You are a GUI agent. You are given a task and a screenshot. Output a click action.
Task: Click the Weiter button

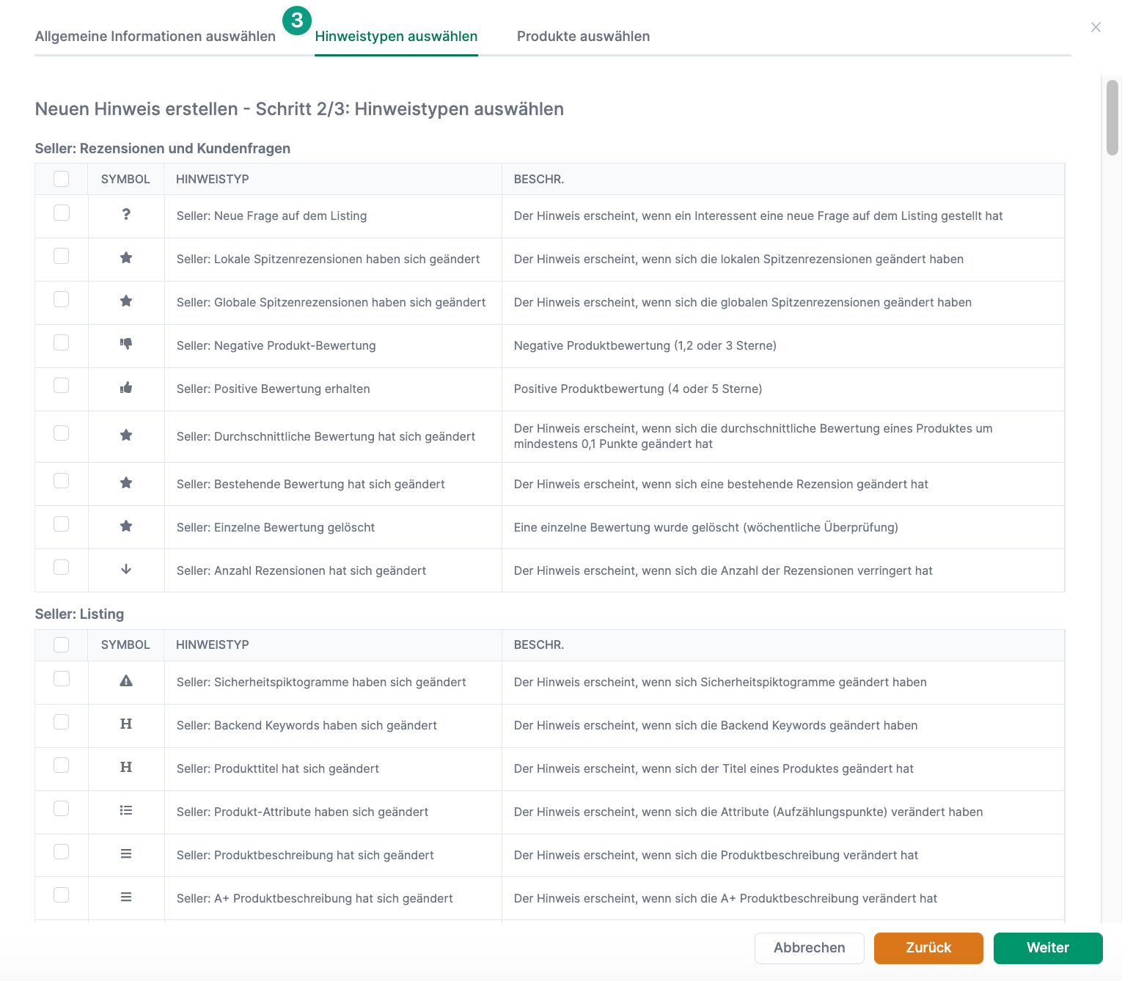(x=1047, y=948)
